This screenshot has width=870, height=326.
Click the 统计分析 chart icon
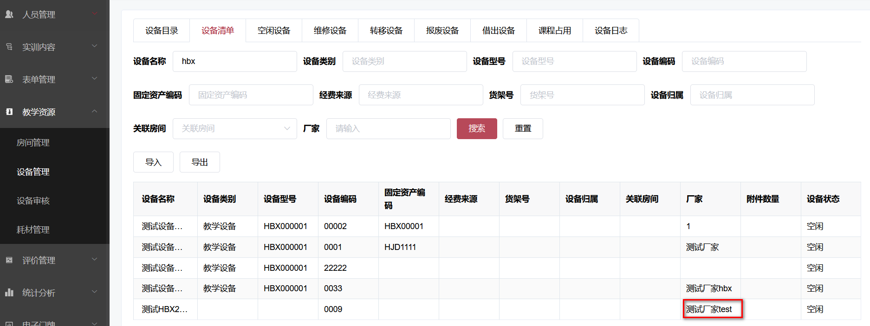point(9,293)
